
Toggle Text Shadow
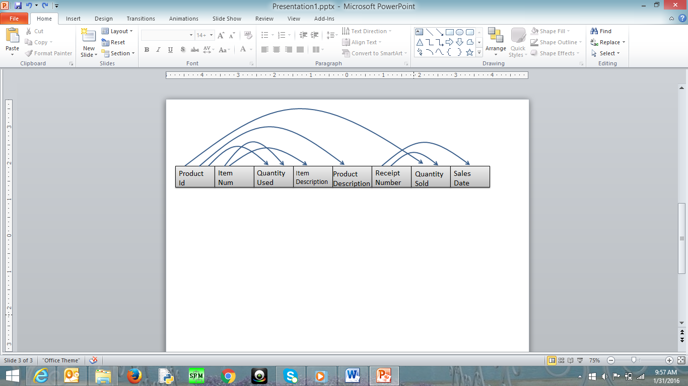182,49
